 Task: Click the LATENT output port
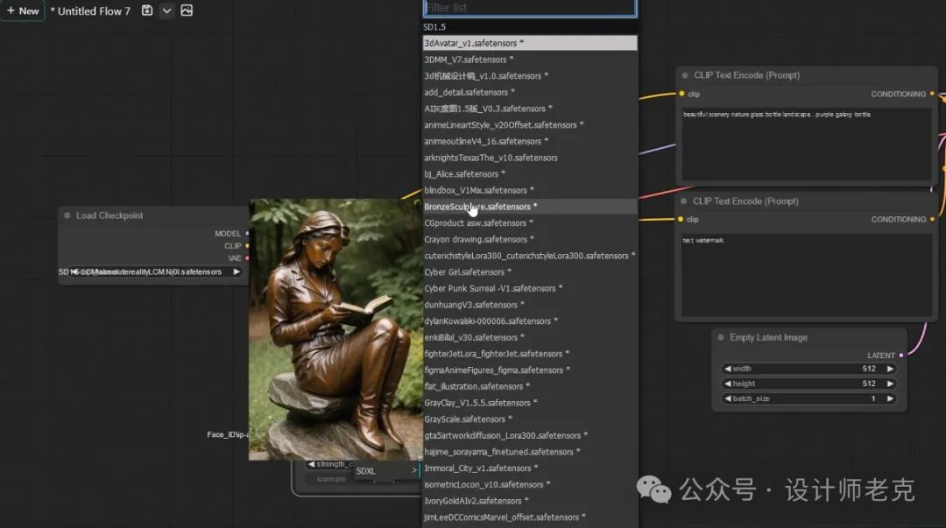[901, 356]
